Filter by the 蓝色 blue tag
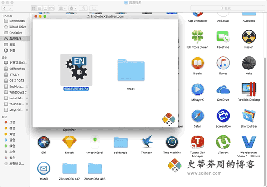This screenshot has height=187, width=267. [x=15, y=140]
